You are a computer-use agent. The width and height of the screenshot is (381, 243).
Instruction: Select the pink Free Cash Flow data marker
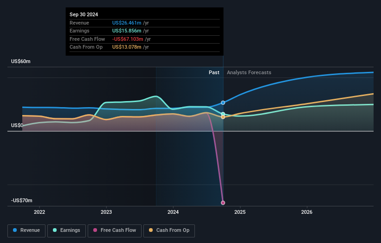click(223, 203)
